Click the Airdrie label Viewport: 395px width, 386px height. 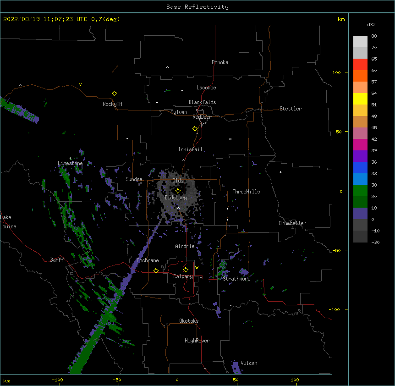(x=185, y=246)
